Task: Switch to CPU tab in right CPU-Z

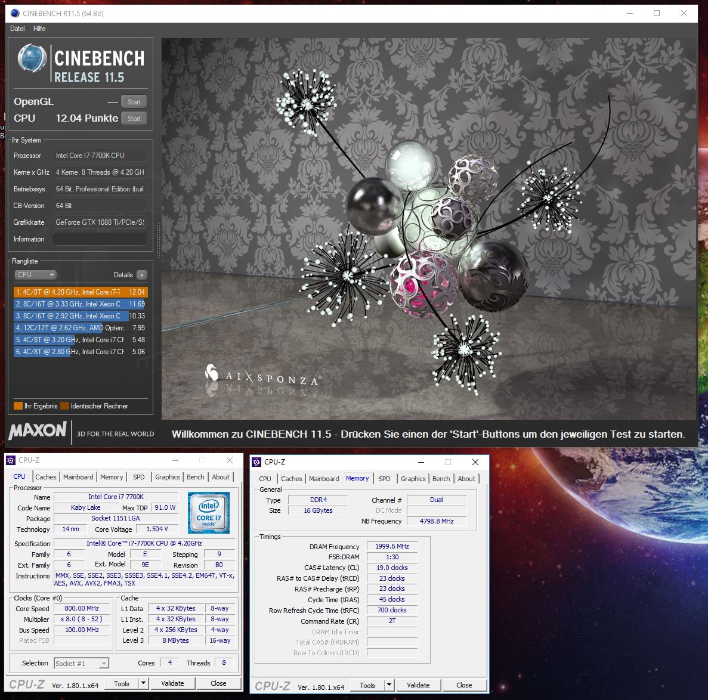Action: click(265, 478)
